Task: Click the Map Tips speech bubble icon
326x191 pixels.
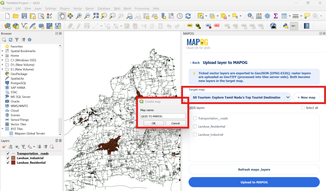Action: click(x=307, y=16)
